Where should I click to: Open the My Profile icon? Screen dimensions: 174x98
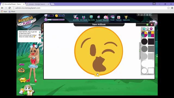coord(91,18)
